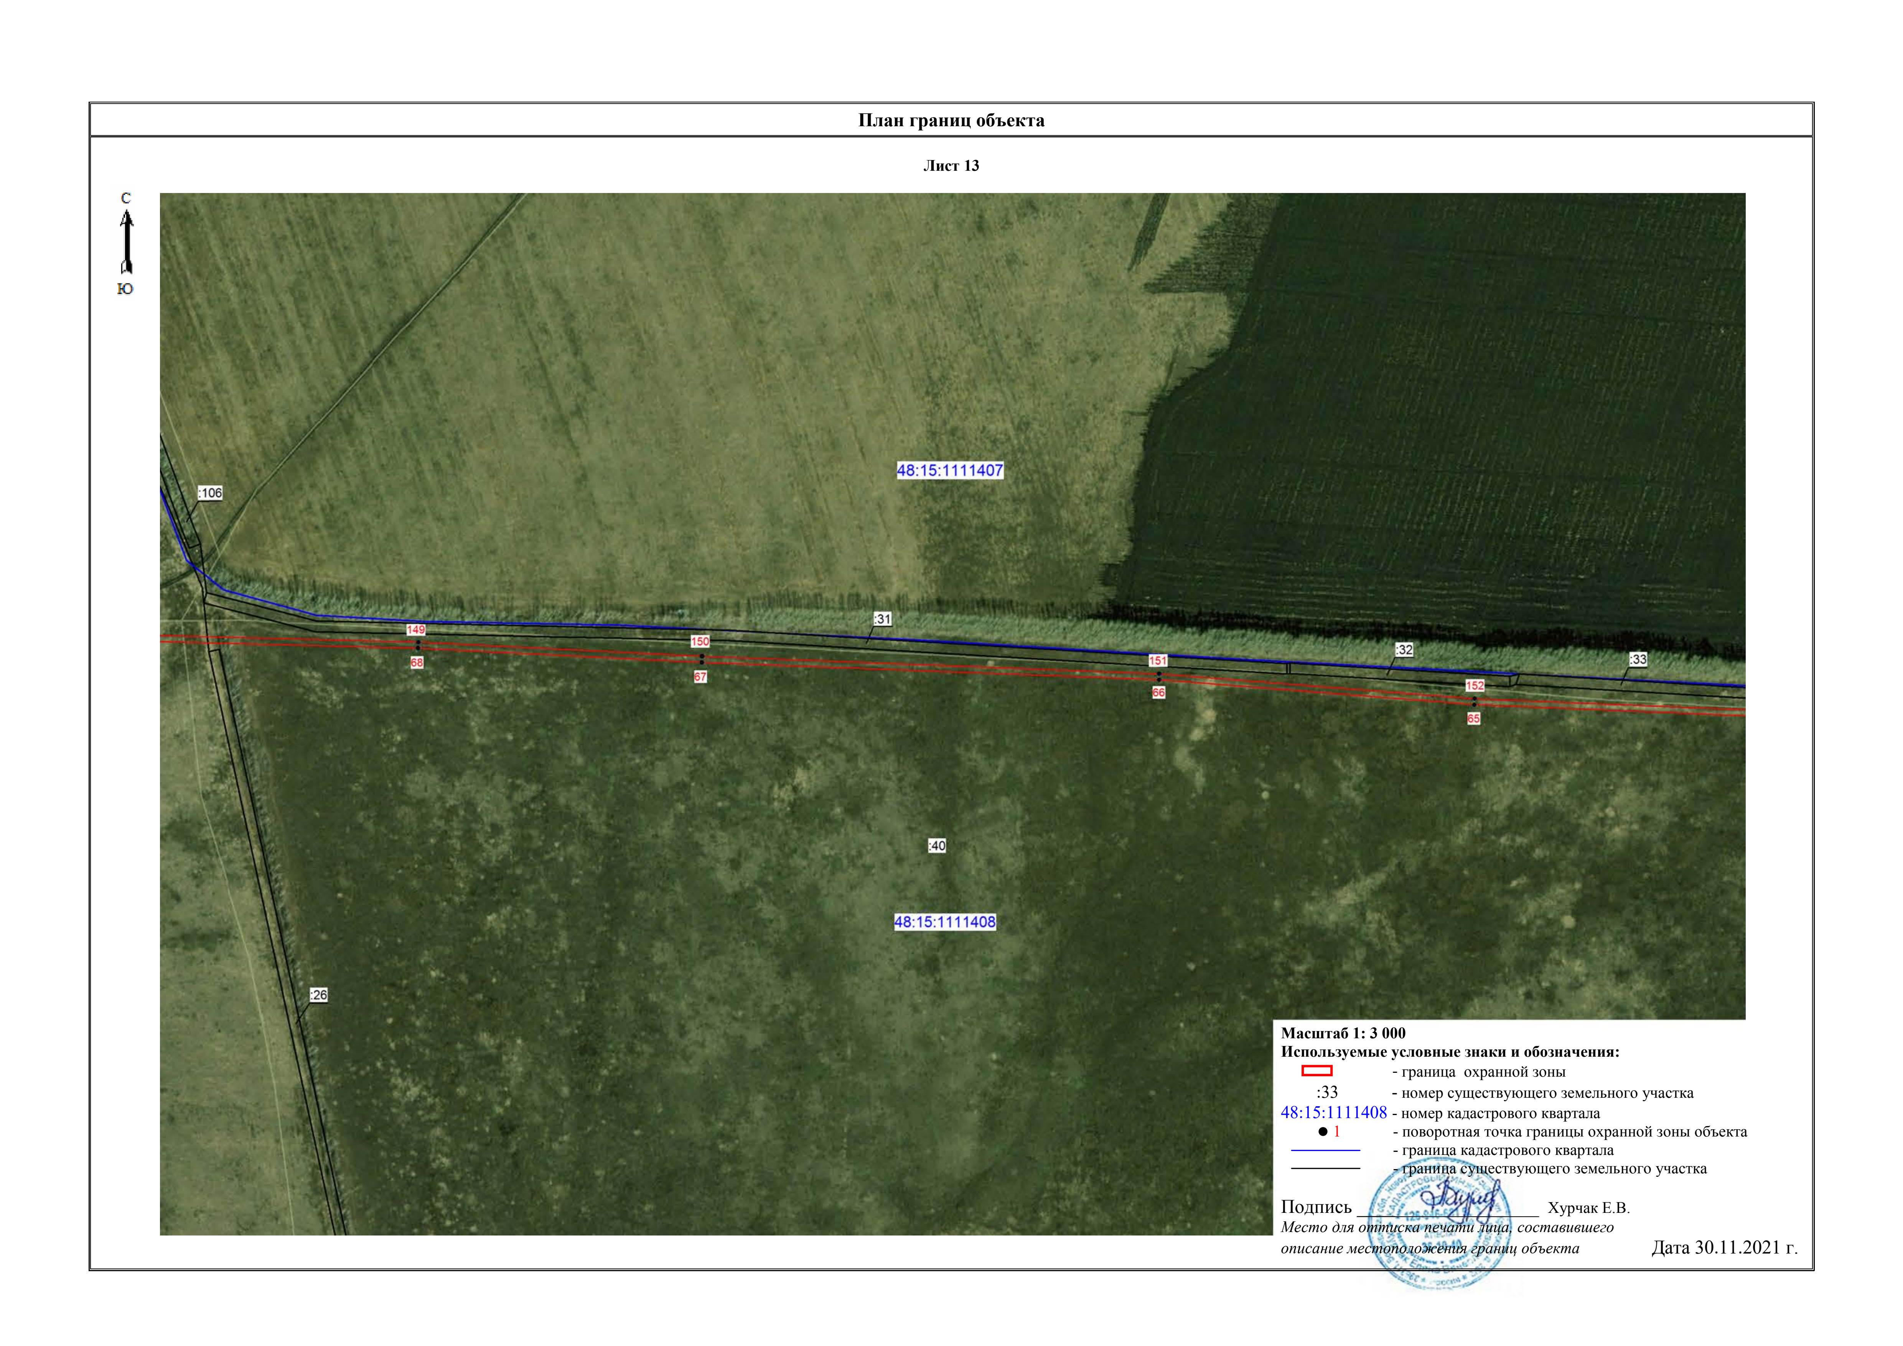Click parcel label :106
Image resolution: width=1903 pixels, height=1346 pixels.
coord(211,493)
